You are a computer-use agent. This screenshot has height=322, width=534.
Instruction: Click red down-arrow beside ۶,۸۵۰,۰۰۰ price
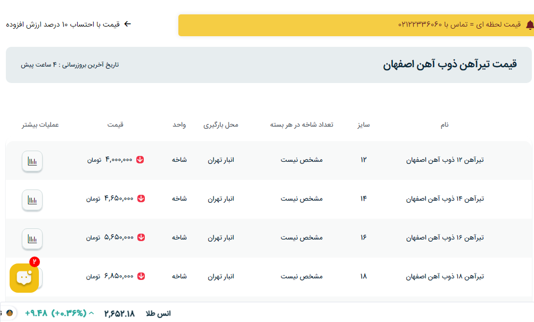141,276
